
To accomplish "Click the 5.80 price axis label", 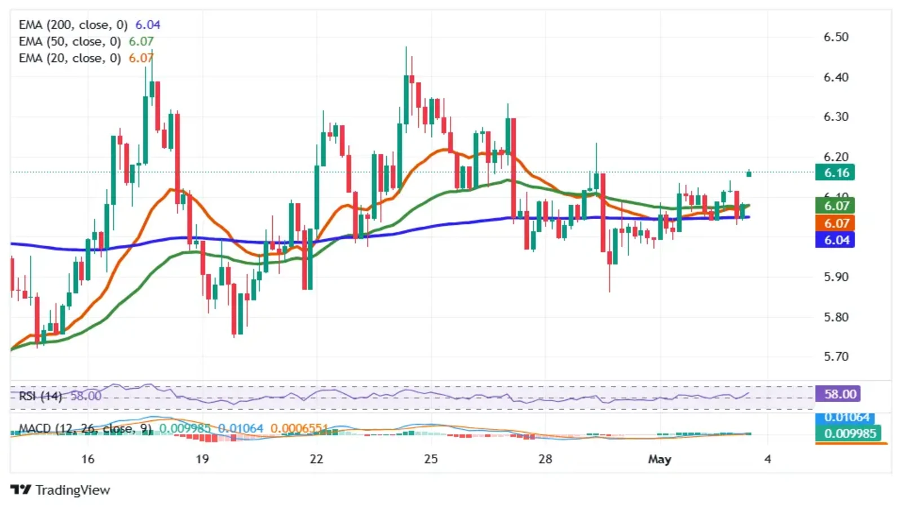I will [x=835, y=317].
